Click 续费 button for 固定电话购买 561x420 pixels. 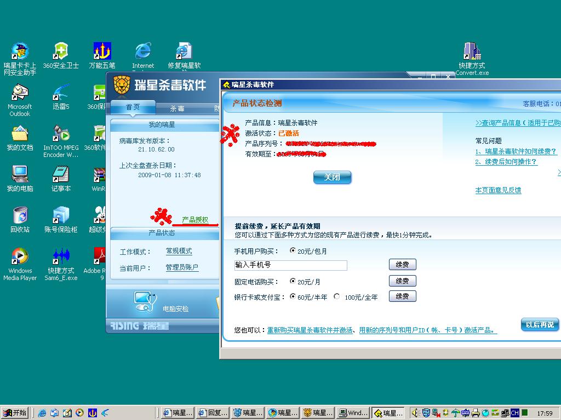pos(403,281)
